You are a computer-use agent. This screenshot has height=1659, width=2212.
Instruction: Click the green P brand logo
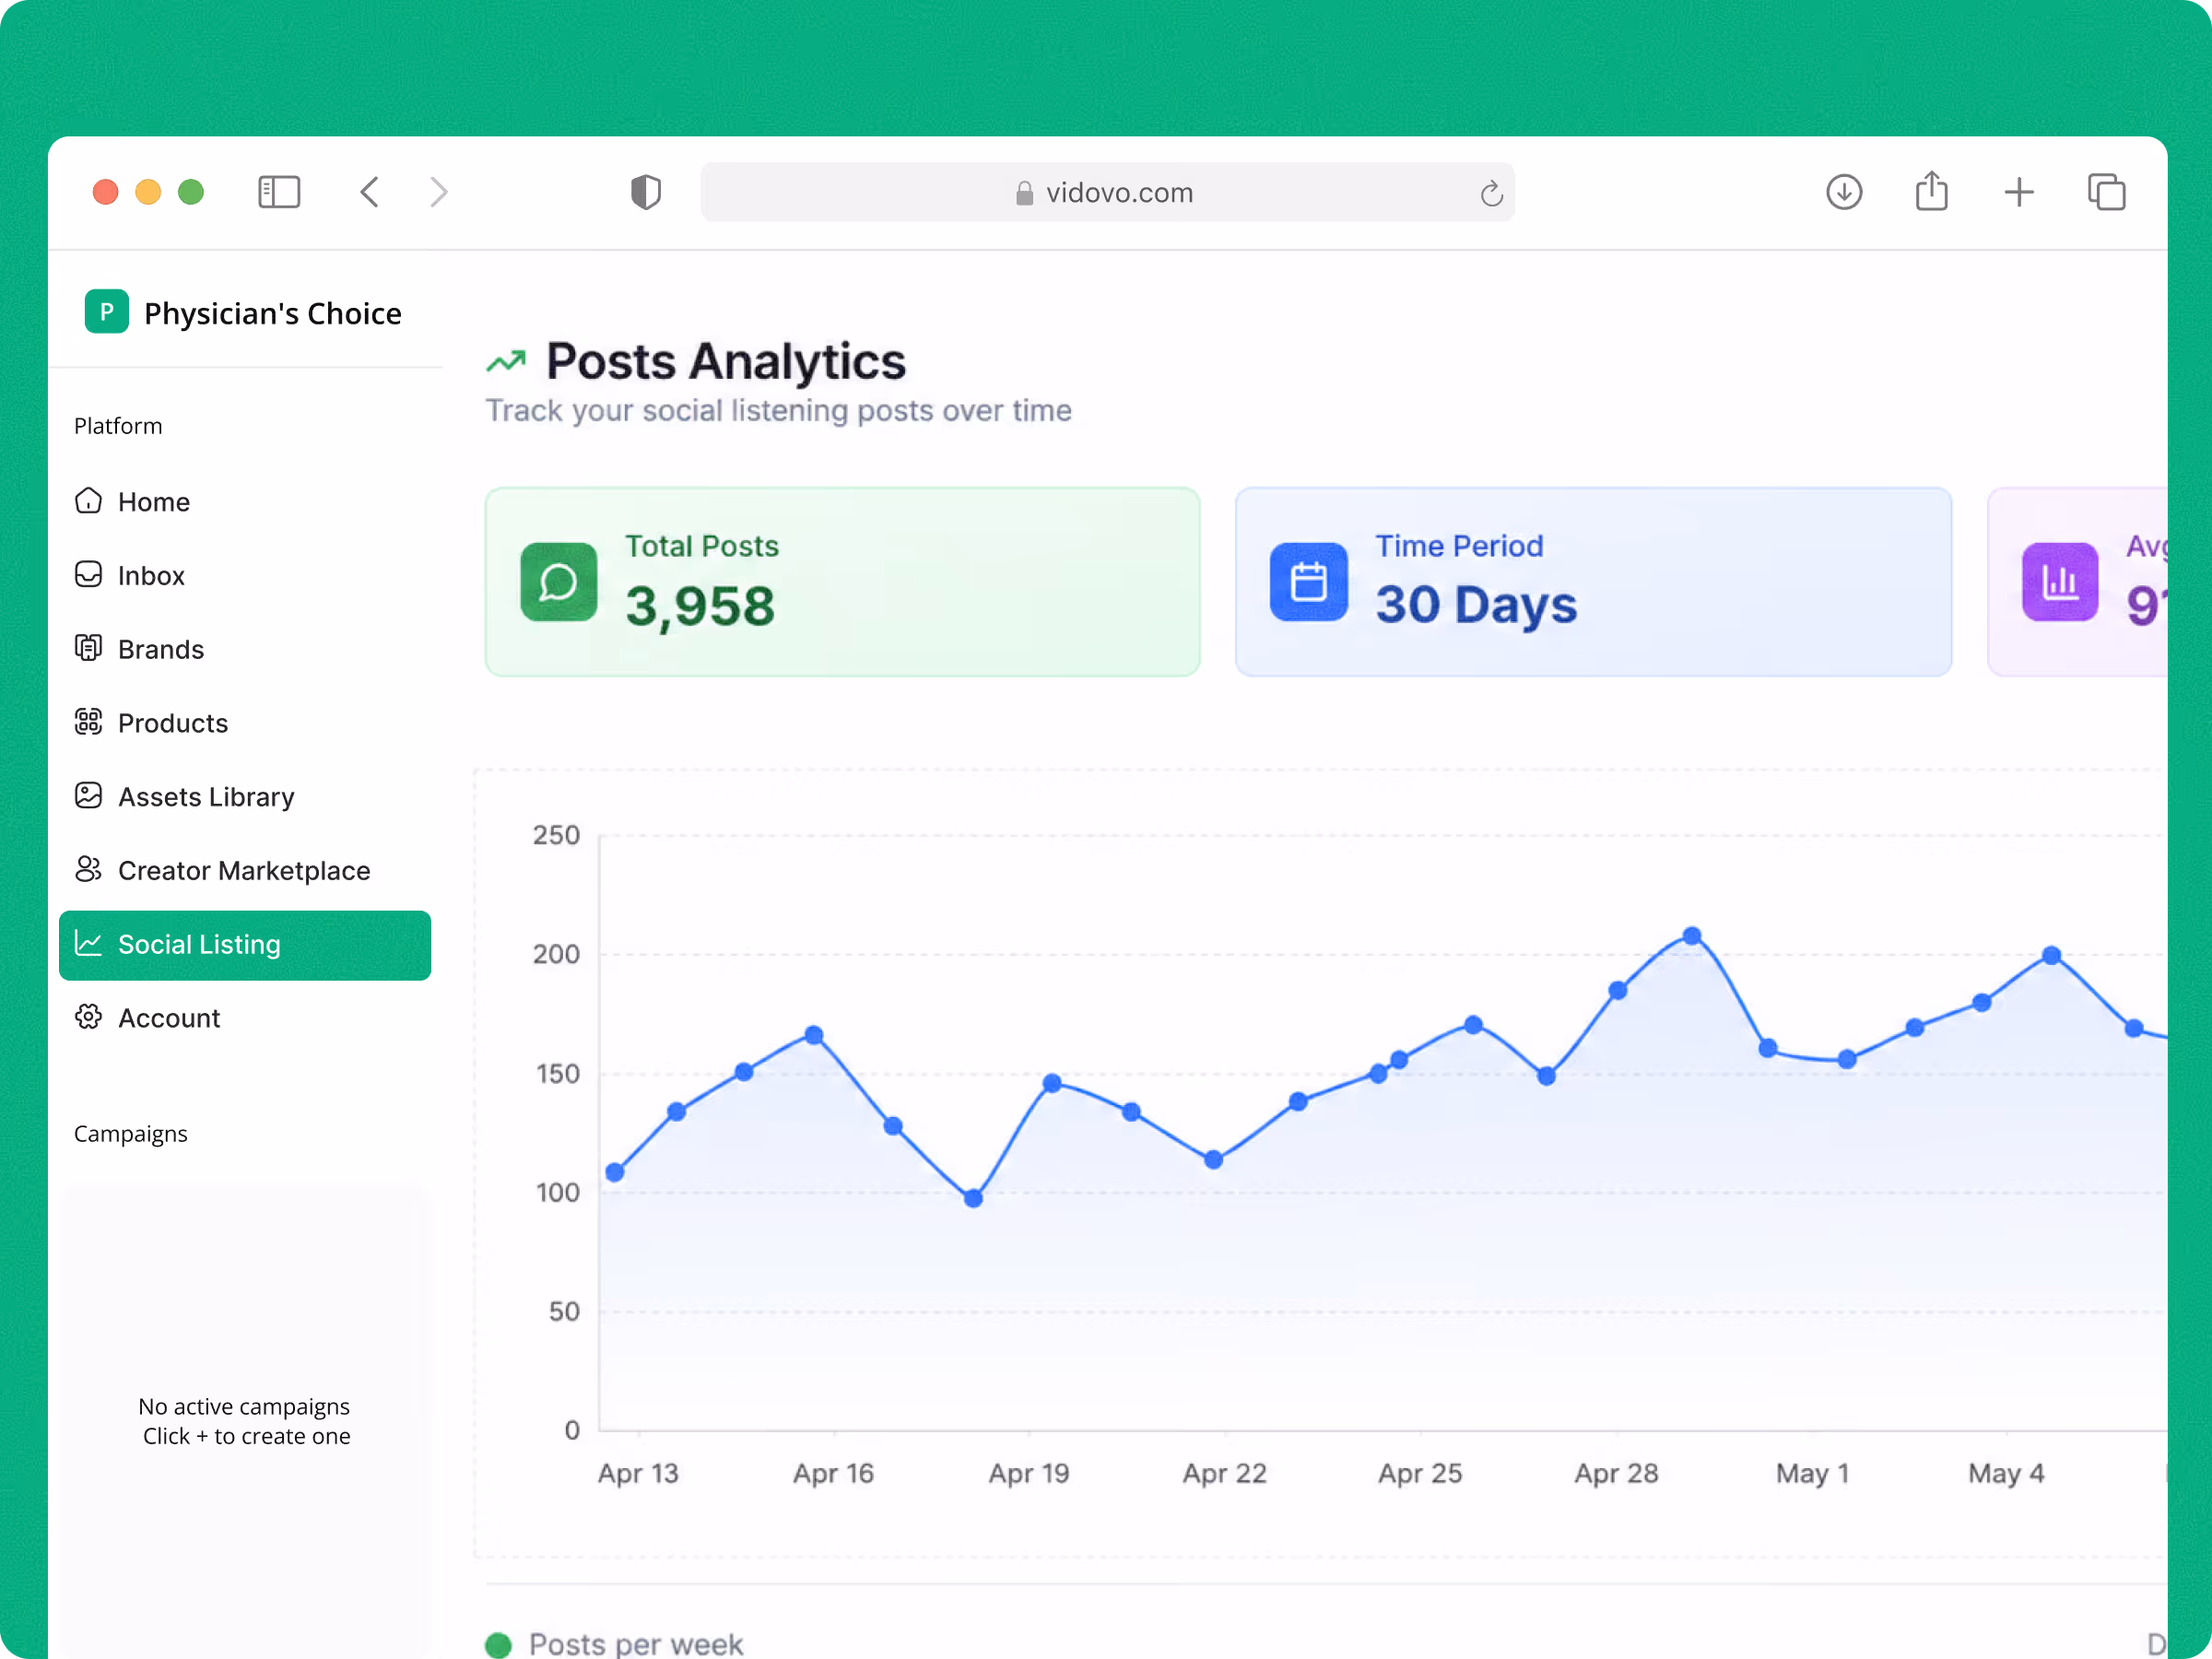[x=107, y=311]
